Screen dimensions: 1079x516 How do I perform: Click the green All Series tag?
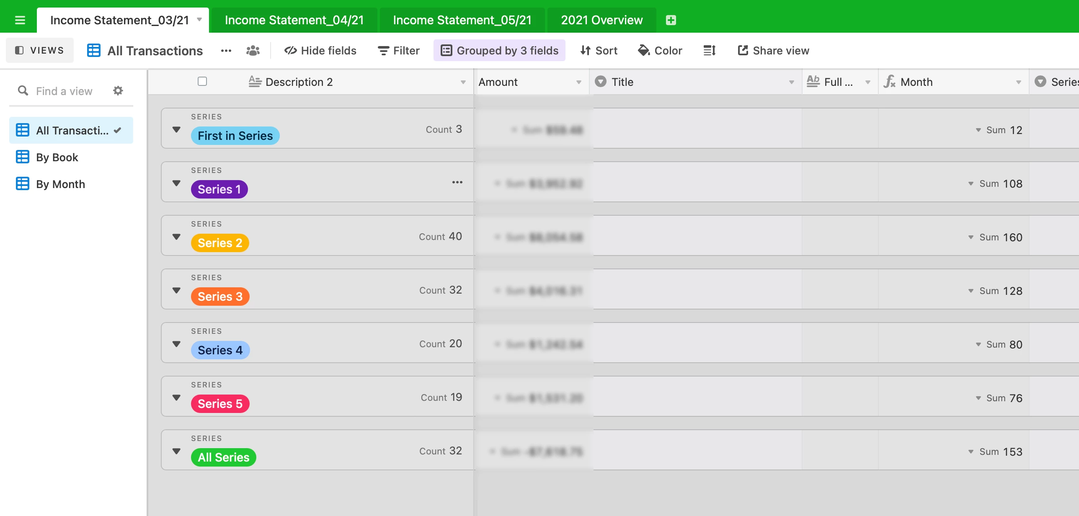223,457
